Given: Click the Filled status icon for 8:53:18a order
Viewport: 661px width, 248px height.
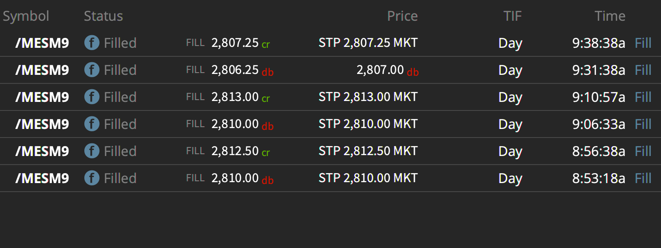Looking at the screenshot, I should click(92, 178).
